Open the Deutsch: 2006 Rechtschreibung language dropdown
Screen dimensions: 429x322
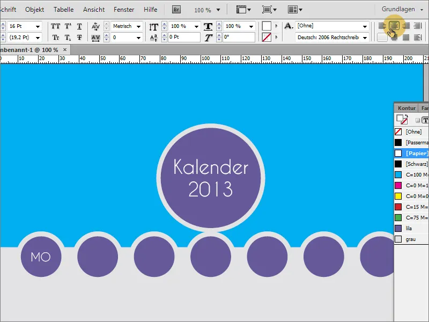pos(365,38)
